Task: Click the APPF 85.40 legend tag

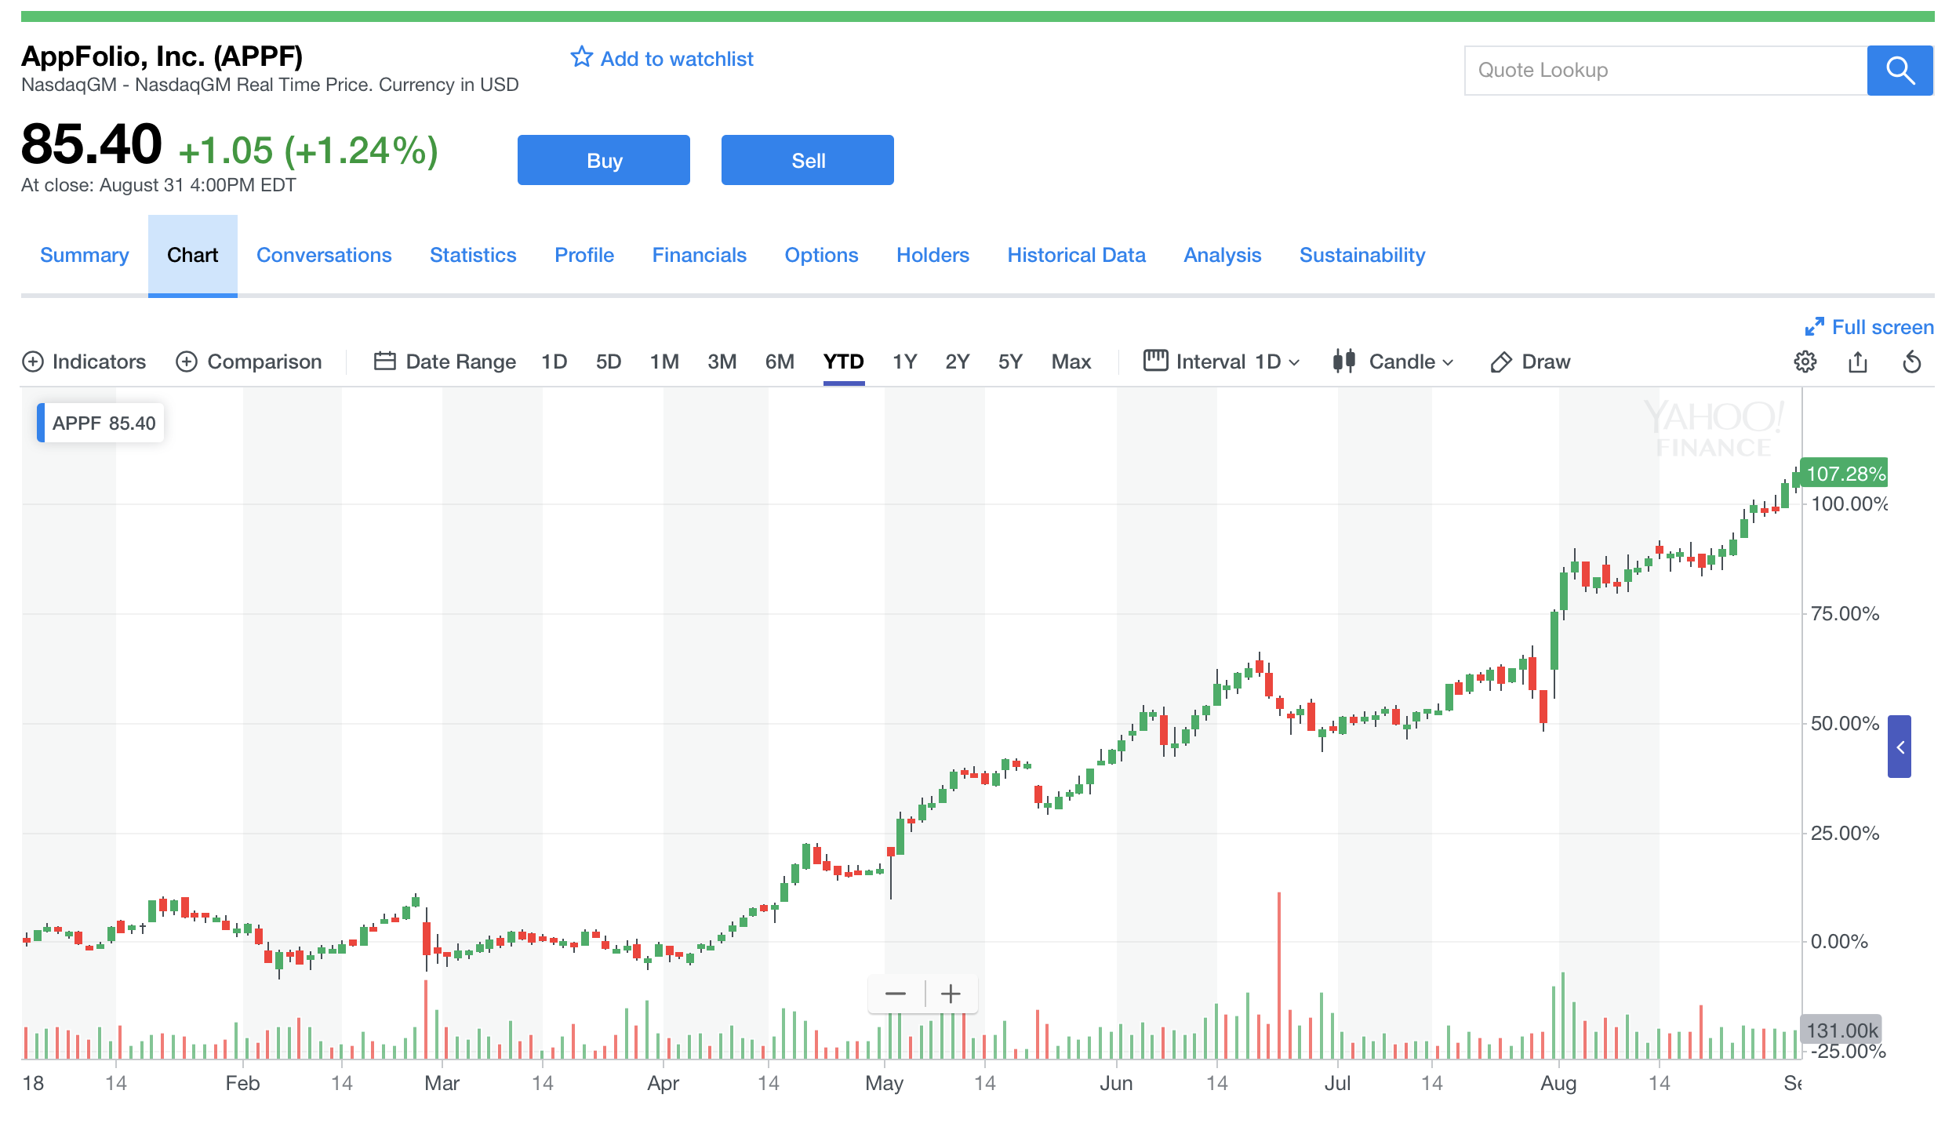Action: 100,423
